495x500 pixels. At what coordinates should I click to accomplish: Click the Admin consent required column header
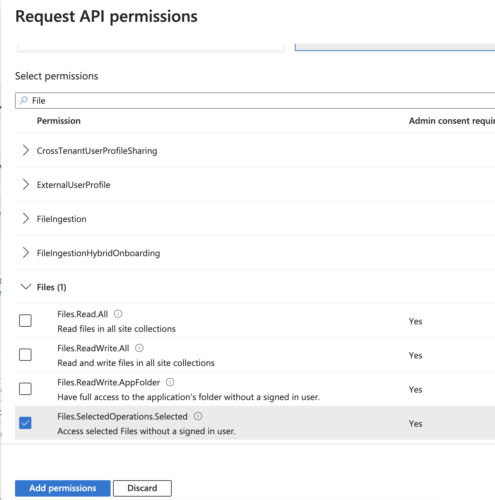click(451, 121)
